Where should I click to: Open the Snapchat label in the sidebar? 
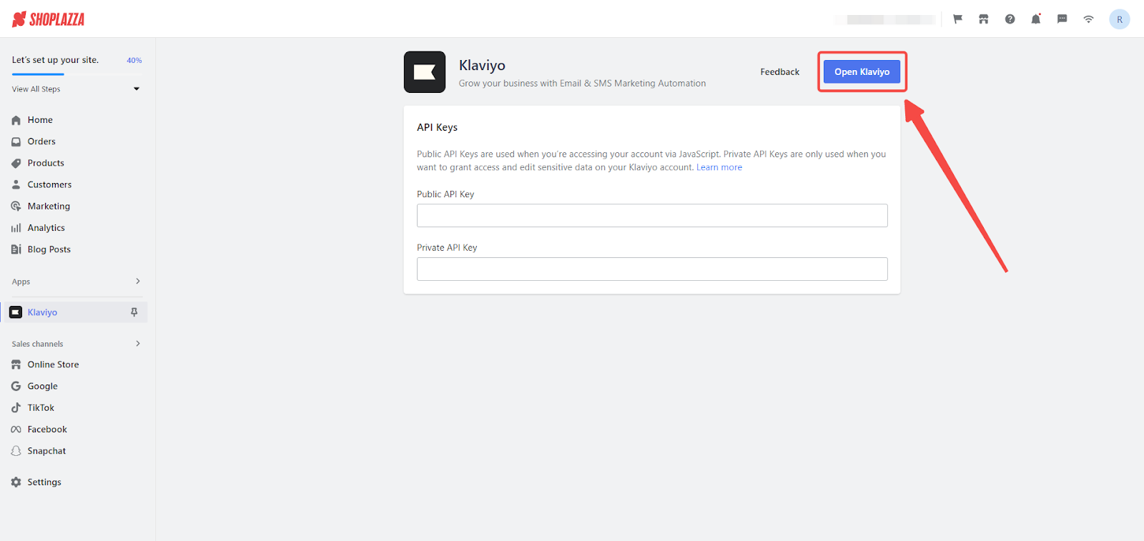click(x=46, y=451)
